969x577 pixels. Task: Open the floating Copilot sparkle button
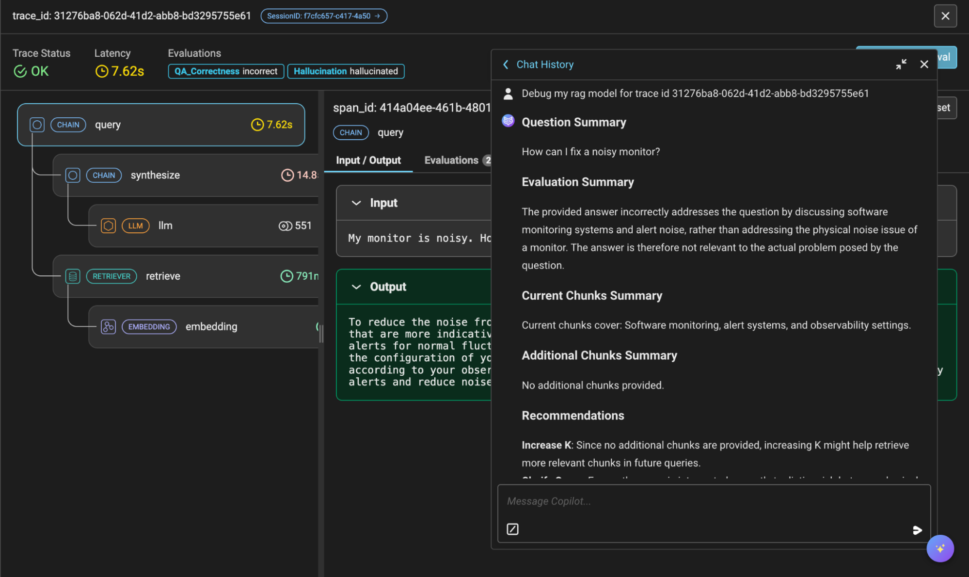[940, 548]
